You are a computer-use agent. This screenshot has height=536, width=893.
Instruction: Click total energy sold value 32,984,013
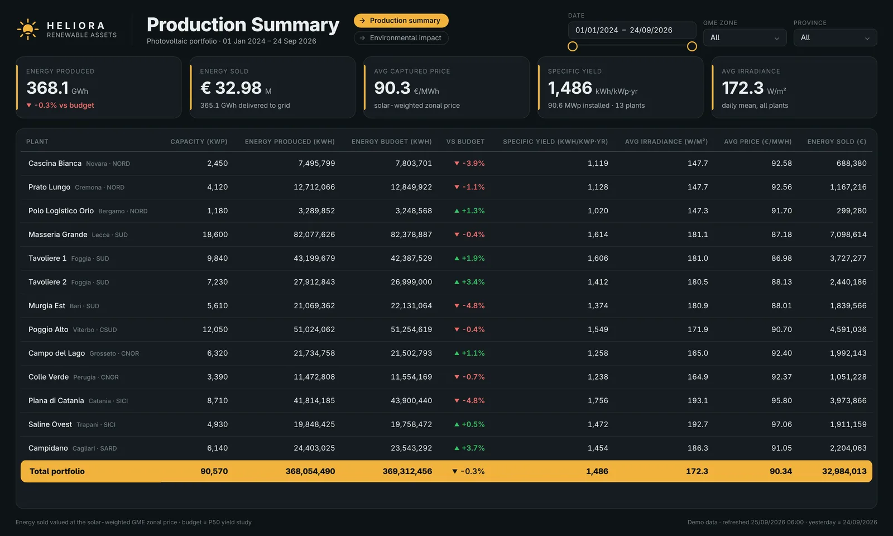(844, 471)
